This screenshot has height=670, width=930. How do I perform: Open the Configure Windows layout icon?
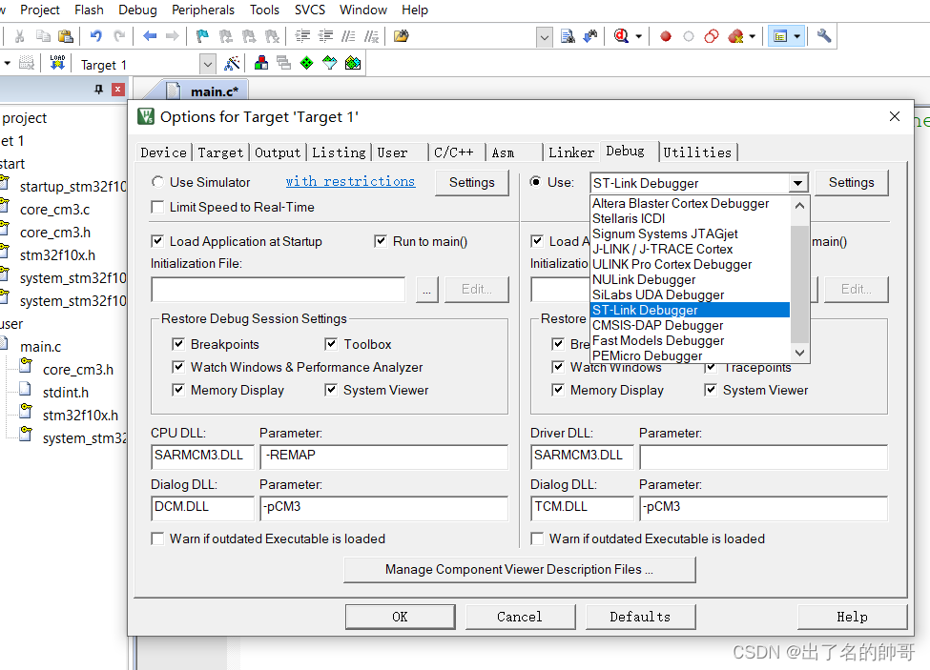(779, 36)
